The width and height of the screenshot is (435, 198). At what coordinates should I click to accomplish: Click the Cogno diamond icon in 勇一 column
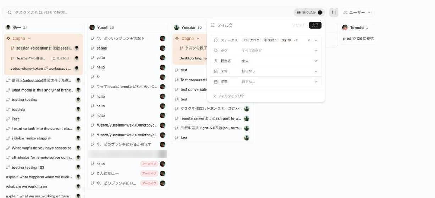[x=9, y=38]
